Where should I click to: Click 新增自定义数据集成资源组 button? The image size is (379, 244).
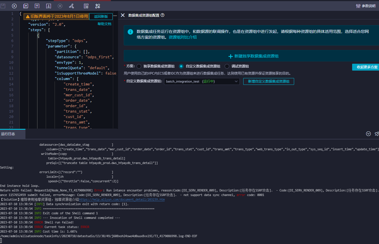[x=269, y=81]
